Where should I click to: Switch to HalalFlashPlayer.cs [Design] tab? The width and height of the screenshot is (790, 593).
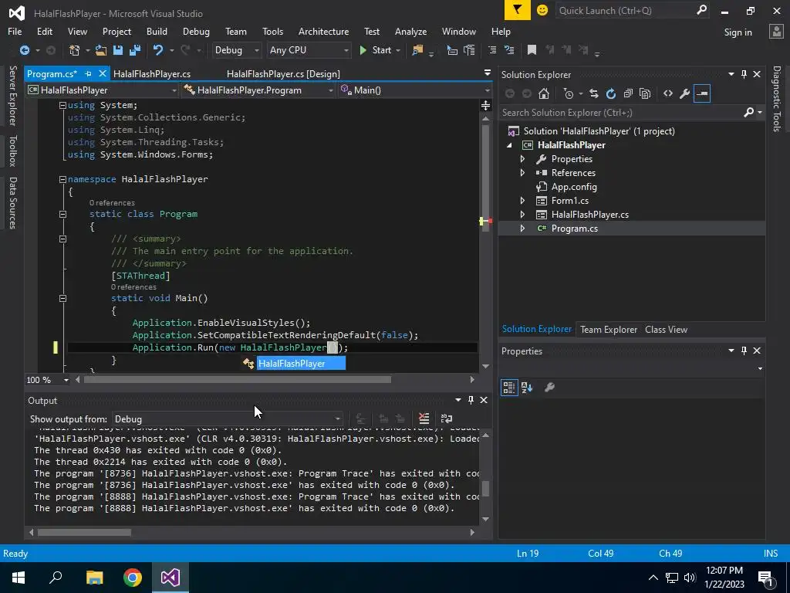tap(283, 73)
